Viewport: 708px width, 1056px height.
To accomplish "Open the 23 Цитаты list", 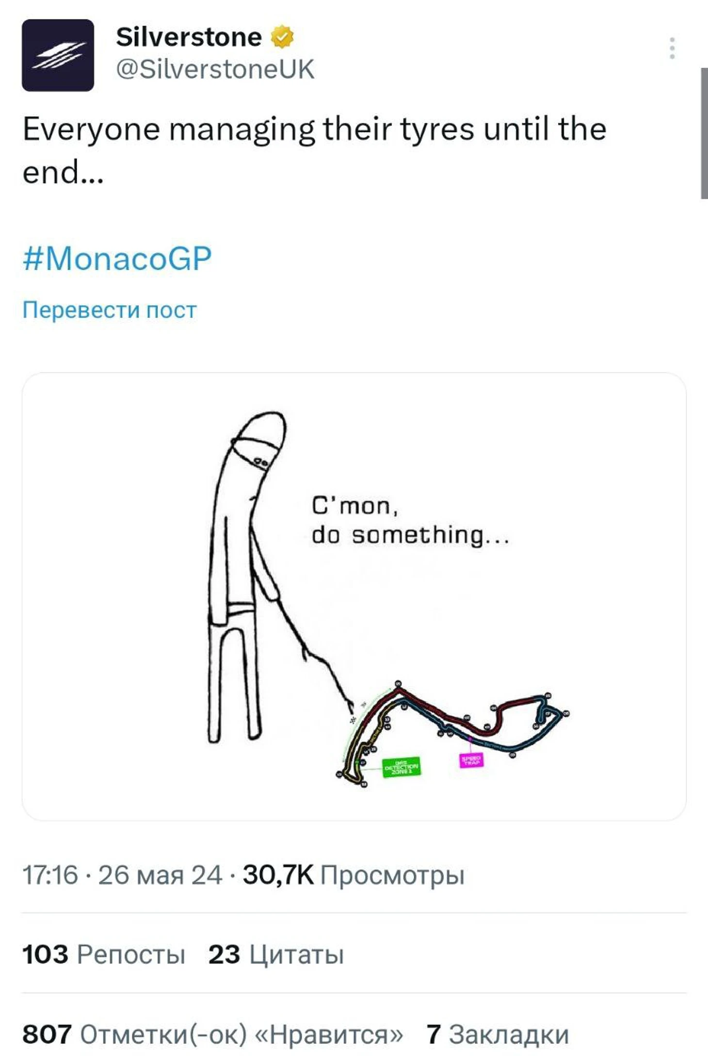I will coord(276,954).
